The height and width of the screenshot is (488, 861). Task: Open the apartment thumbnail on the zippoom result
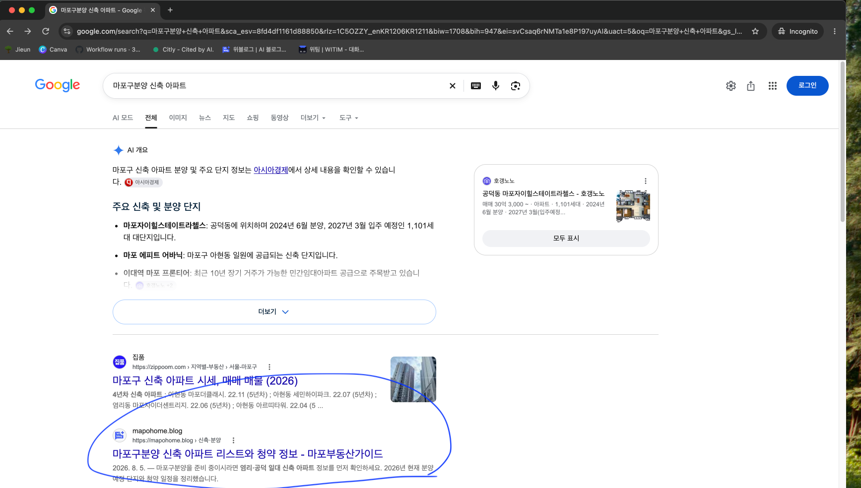[413, 379]
